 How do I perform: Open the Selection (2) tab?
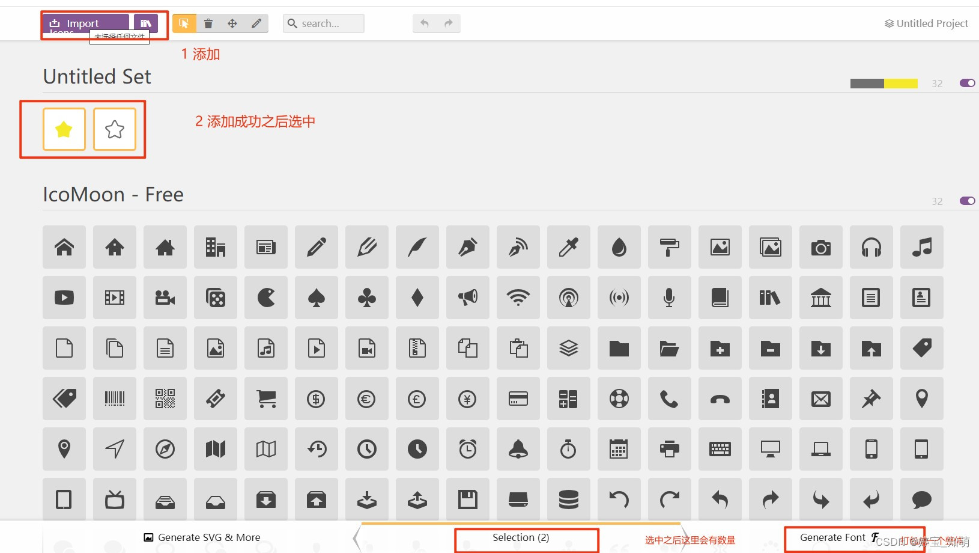521,537
